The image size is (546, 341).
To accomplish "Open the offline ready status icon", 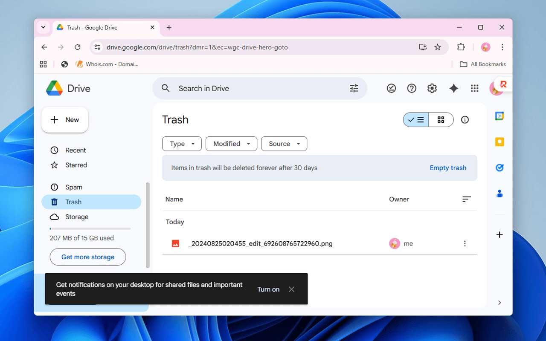I will (391, 88).
